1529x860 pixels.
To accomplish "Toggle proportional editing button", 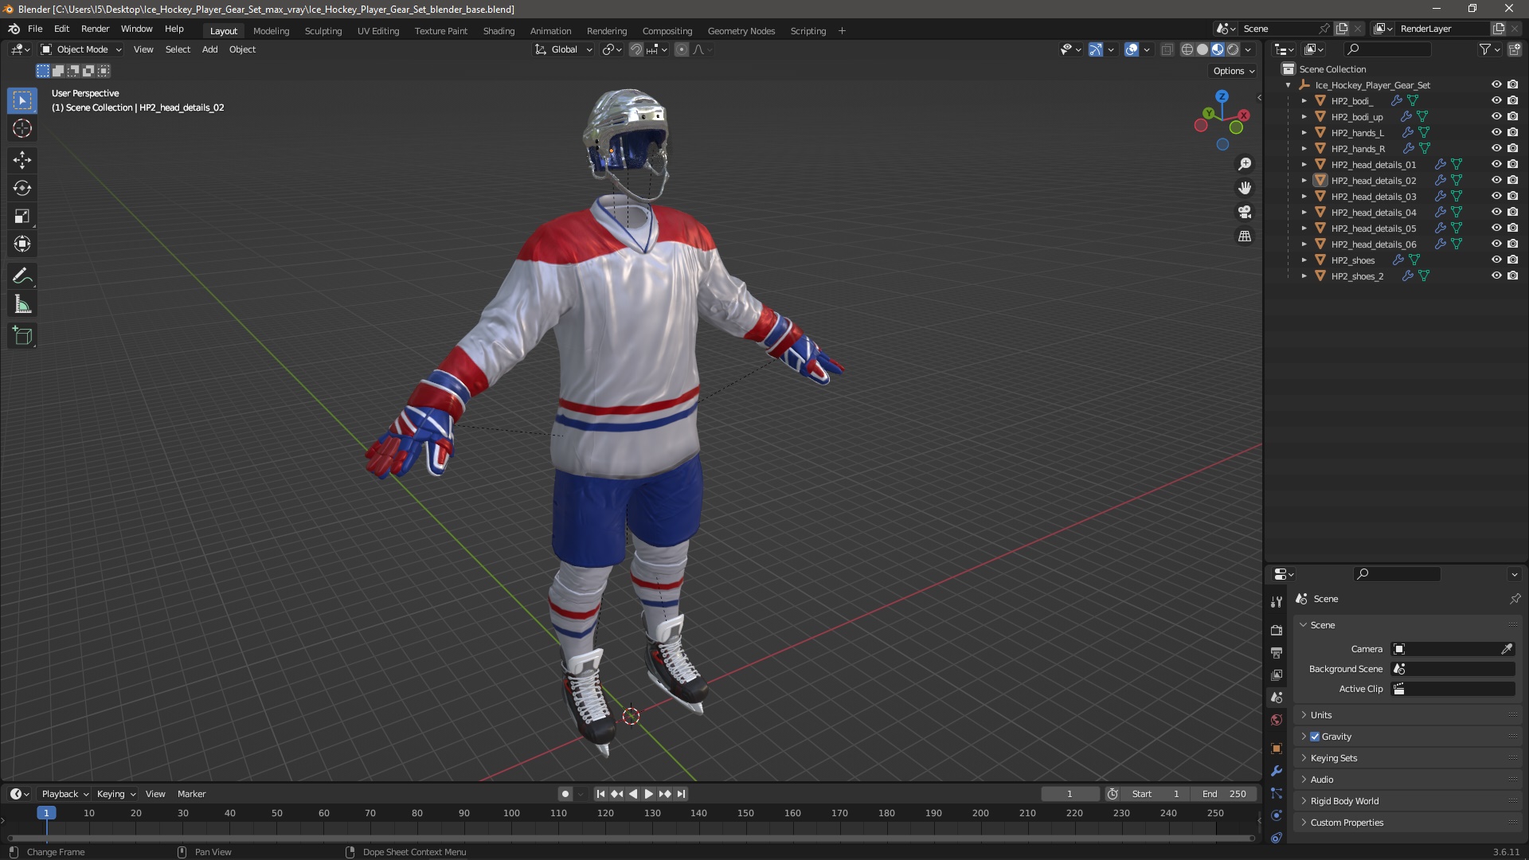I will coord(682,49).
